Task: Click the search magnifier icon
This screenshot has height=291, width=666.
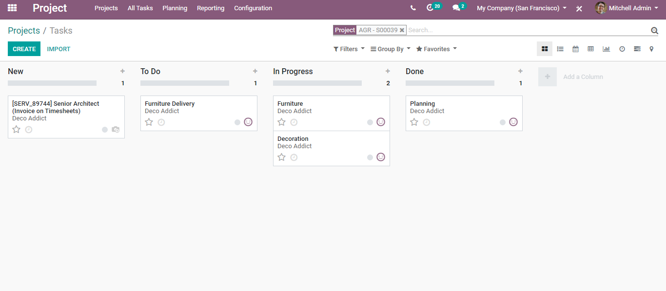Action: pyautogui.click(x=654, y=30)
